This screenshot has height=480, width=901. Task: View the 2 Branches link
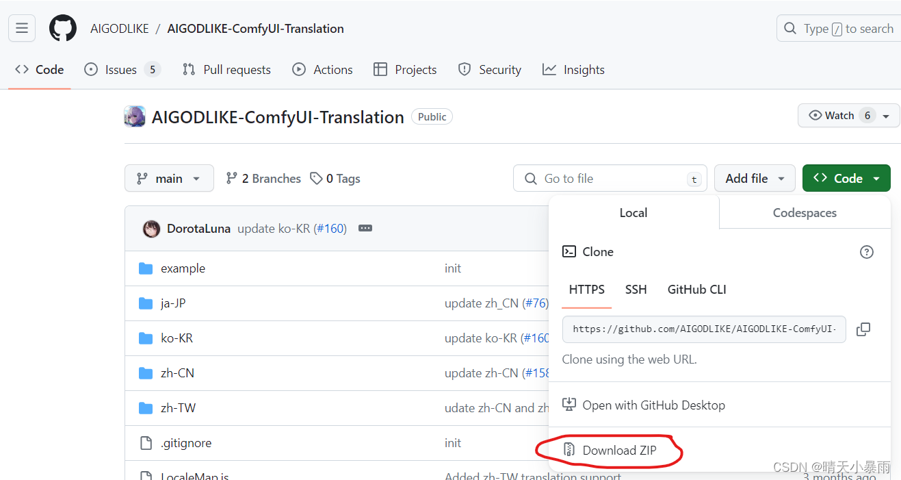coord(263,179)
